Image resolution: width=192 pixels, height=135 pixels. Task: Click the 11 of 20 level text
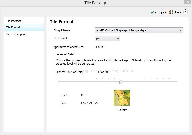[103, 72]
